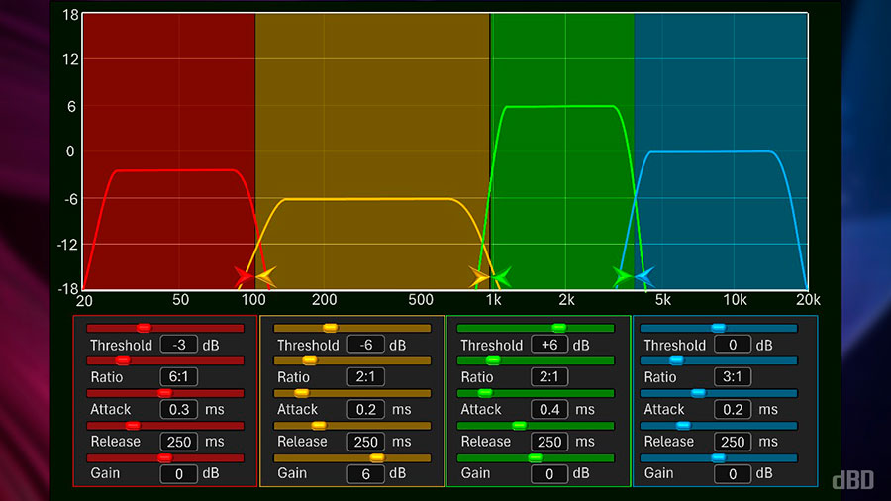Click the green band Ratio slider handle

[493, 360]
